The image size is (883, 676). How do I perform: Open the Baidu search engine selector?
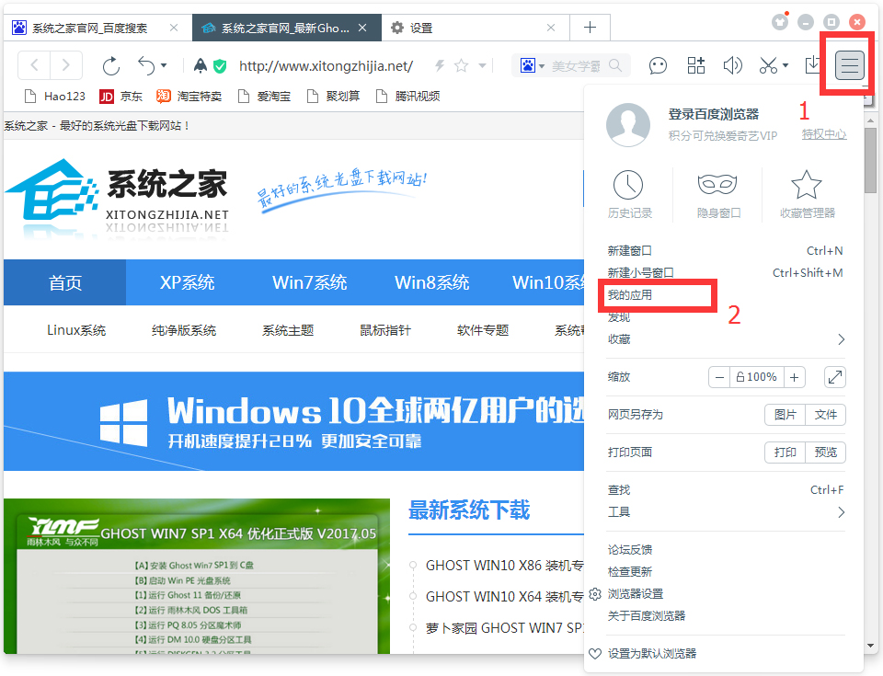[533, 66]
